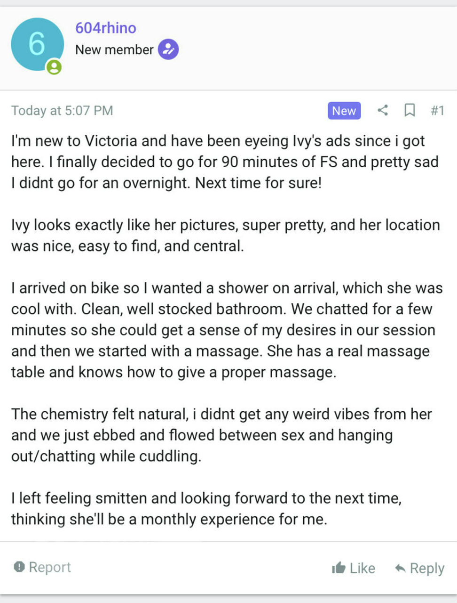Screen dimensions: 457x603
Task: Click the "Today at 5:07 PM" timestamp
Action: 62,111
